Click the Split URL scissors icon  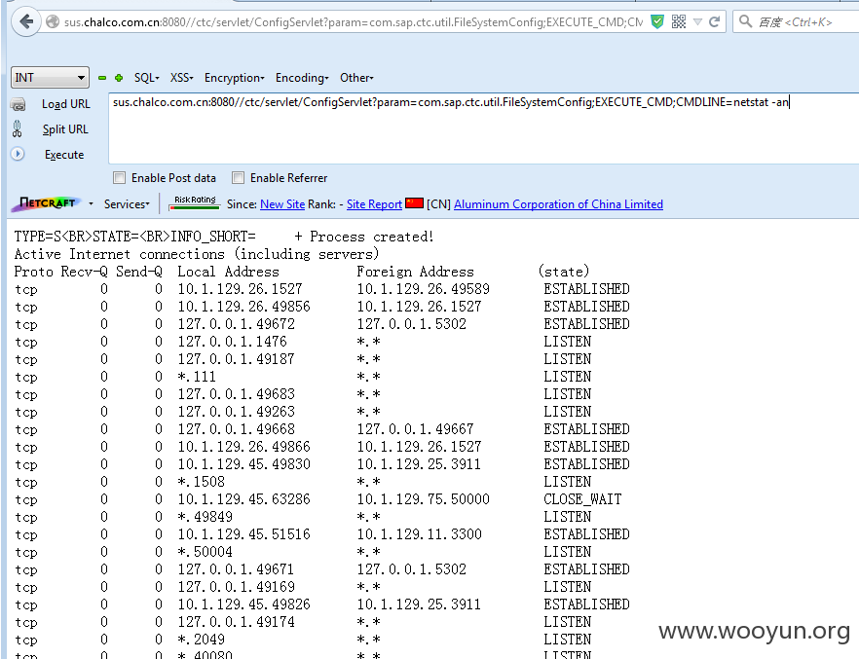coord(18,129)
